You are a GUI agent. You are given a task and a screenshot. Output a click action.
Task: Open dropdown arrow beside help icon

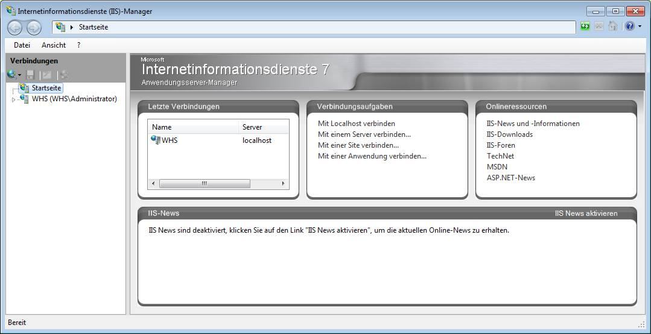(640, 27)
